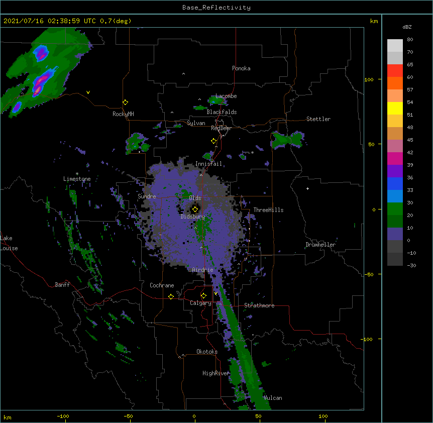Select the Cochrane label
Viewport: 433px width, 423px height.
[162, 285]
